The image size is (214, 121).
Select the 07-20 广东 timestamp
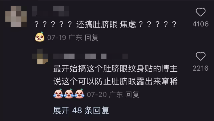point(105,94)
